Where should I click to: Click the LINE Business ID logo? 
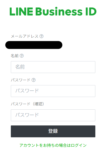tap(53, 11)
